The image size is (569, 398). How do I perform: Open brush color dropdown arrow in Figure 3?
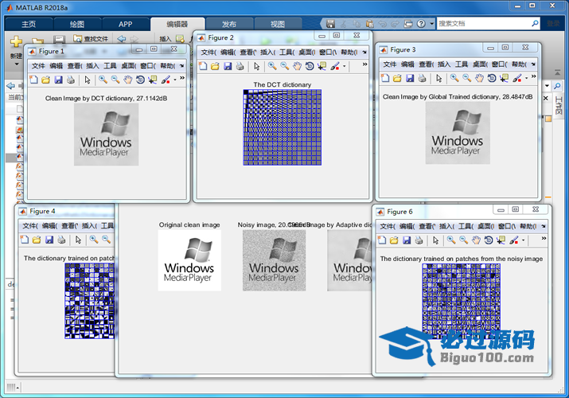tap(524, 78)
